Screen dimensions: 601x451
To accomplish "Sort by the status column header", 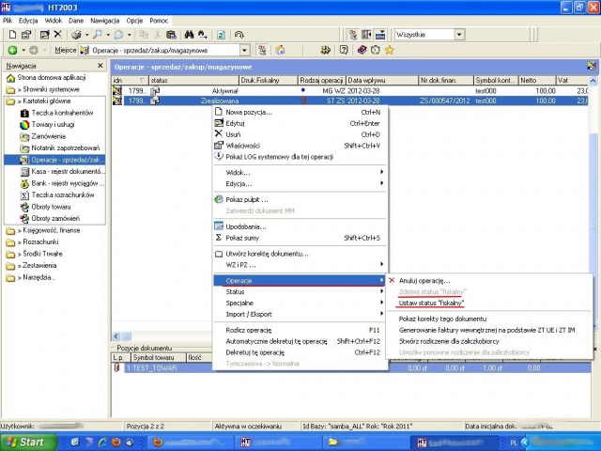I will (x=194, y=80).
